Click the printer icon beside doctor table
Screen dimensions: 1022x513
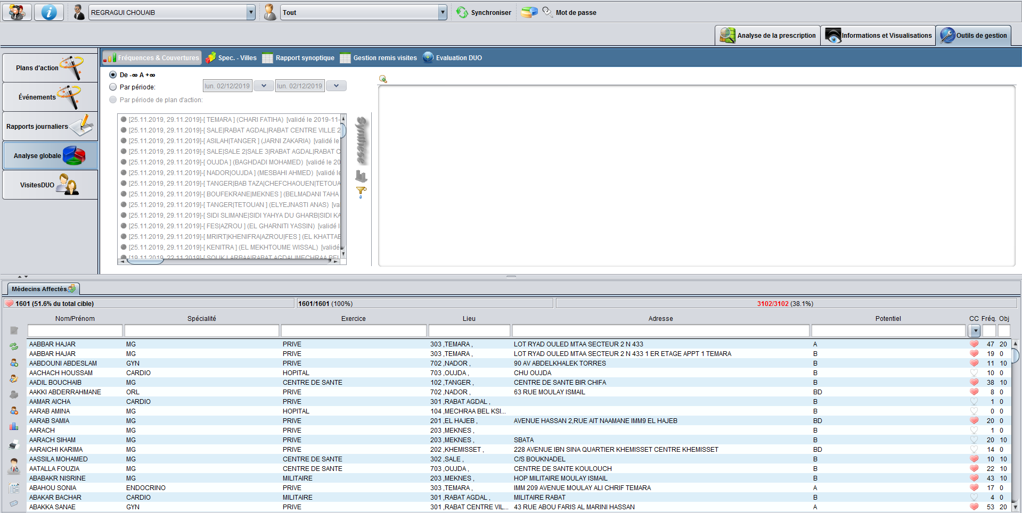(14, 444)
